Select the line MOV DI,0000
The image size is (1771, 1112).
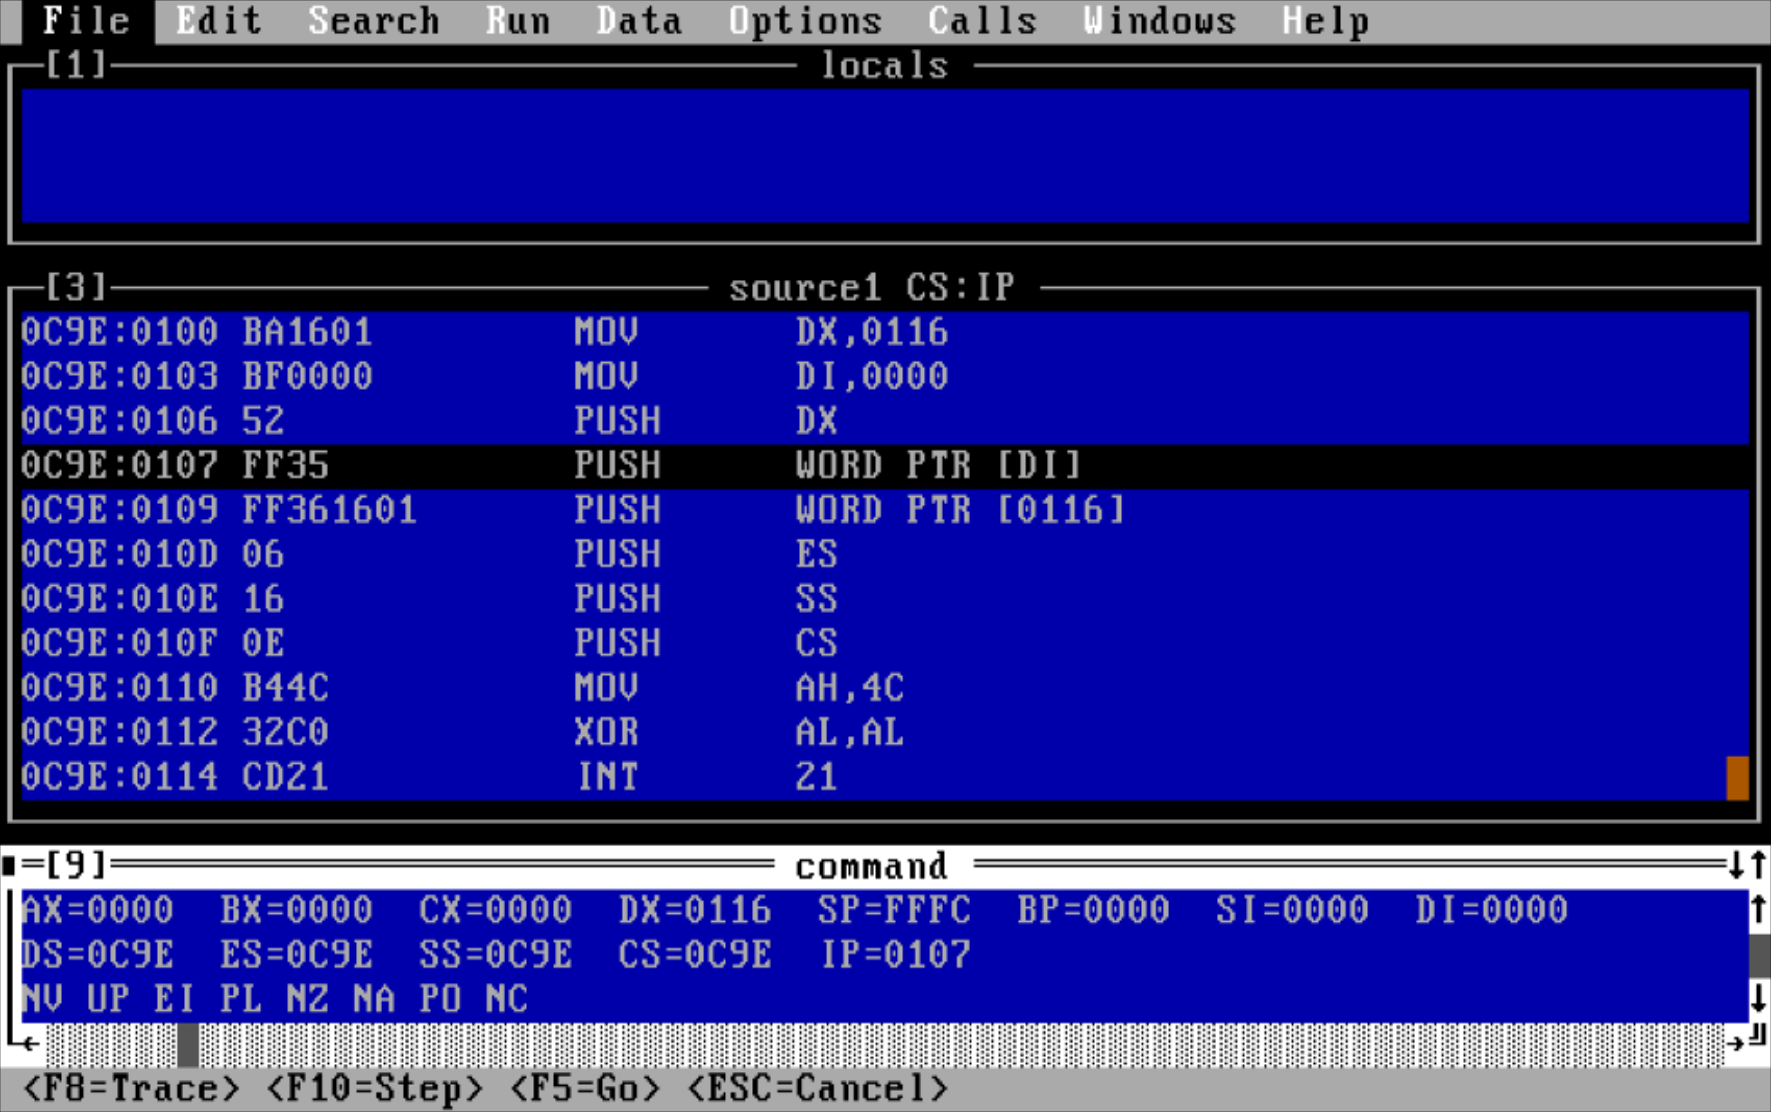tap(885, 377)
